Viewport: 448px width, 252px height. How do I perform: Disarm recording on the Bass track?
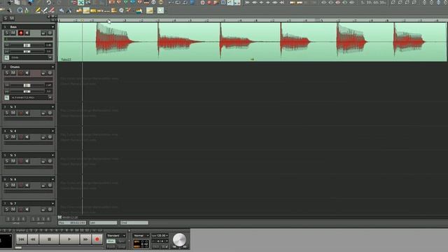20,33
